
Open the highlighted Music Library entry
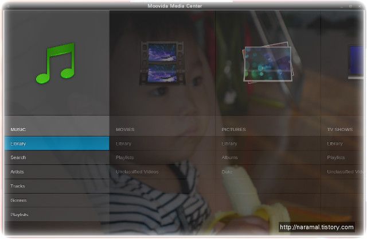click(x=57, y=143)
